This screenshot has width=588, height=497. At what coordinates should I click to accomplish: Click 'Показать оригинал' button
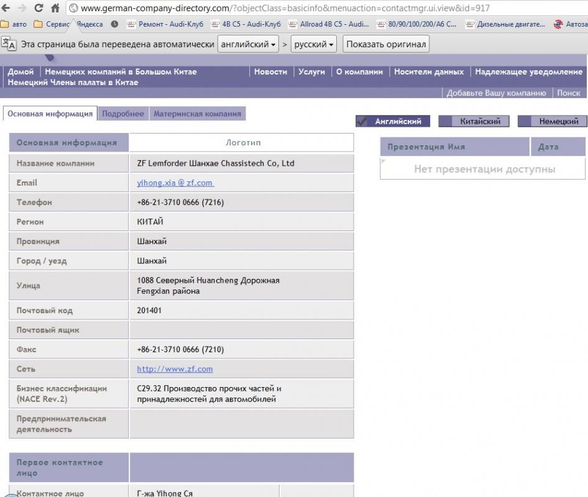[x=386, y=44]
